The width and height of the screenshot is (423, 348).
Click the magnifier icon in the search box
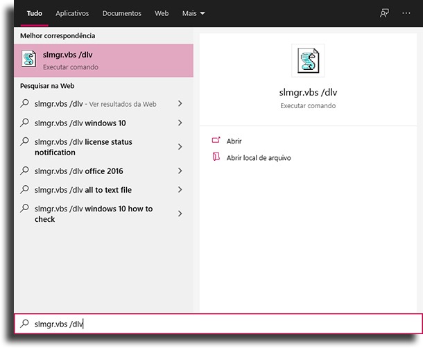click(24, 323)
